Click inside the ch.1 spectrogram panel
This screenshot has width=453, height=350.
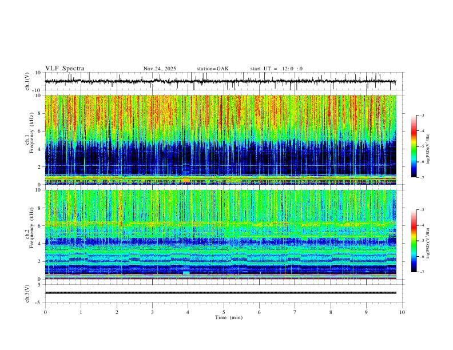pyautogui.click(x=221, y=140)
